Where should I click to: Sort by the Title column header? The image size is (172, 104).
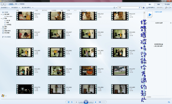[17, 10]
